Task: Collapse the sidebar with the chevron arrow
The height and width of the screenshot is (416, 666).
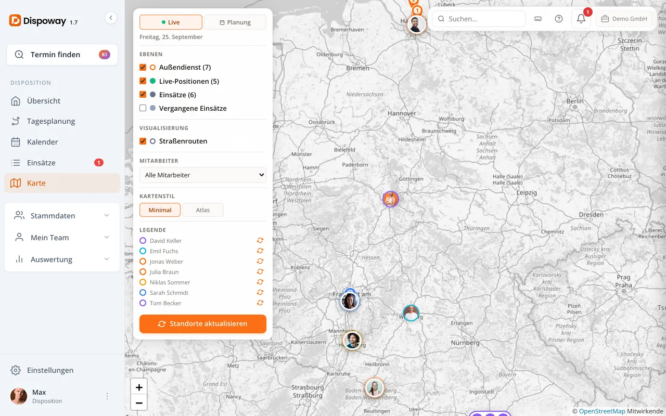Action: pos(111,18)
